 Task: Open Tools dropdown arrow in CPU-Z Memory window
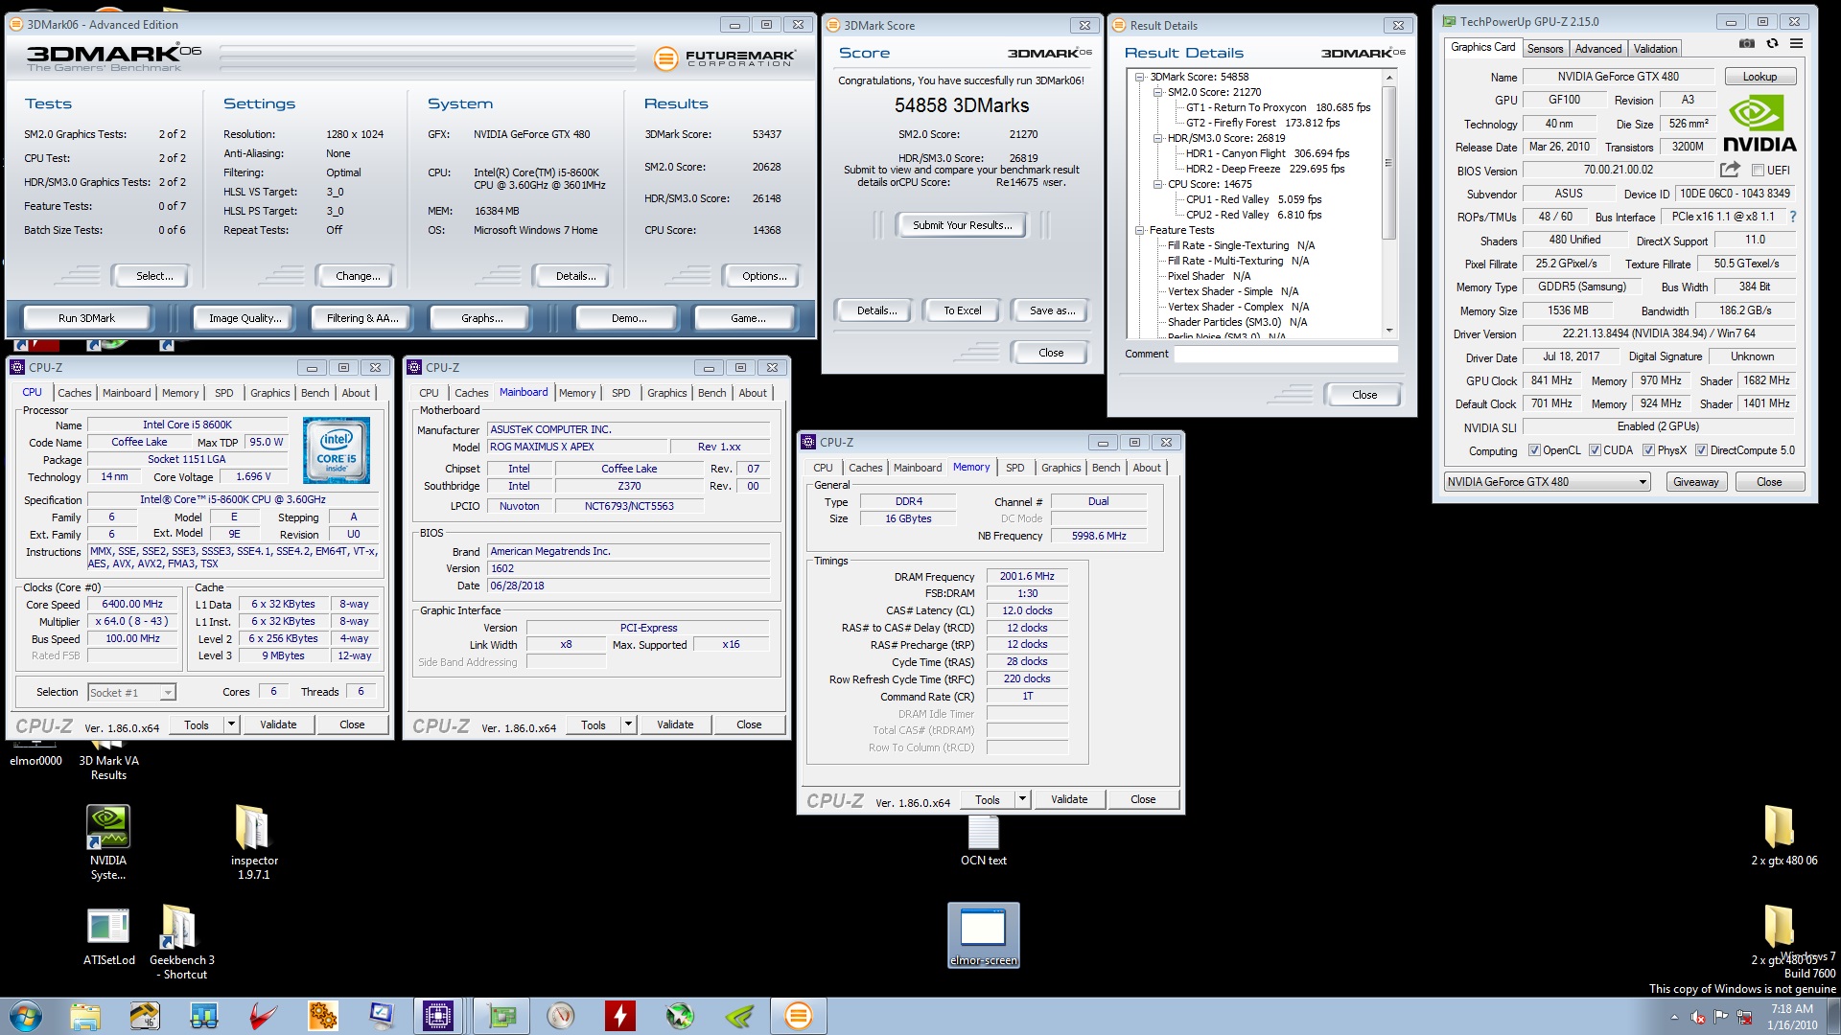click(1022, 799)
